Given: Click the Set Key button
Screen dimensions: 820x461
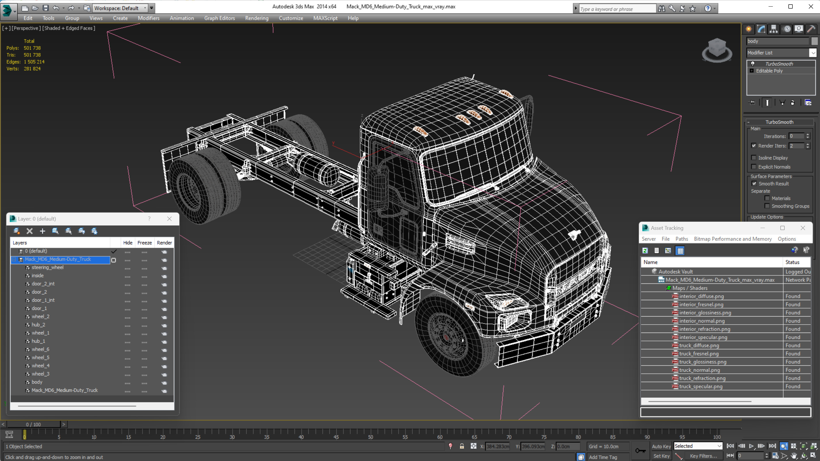Looking at the screenshot, I should pyautogui.click(x=661, y=456).
